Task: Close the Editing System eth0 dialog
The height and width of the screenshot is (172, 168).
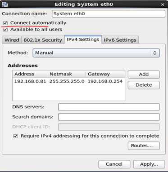Action: tap(163, 4)
